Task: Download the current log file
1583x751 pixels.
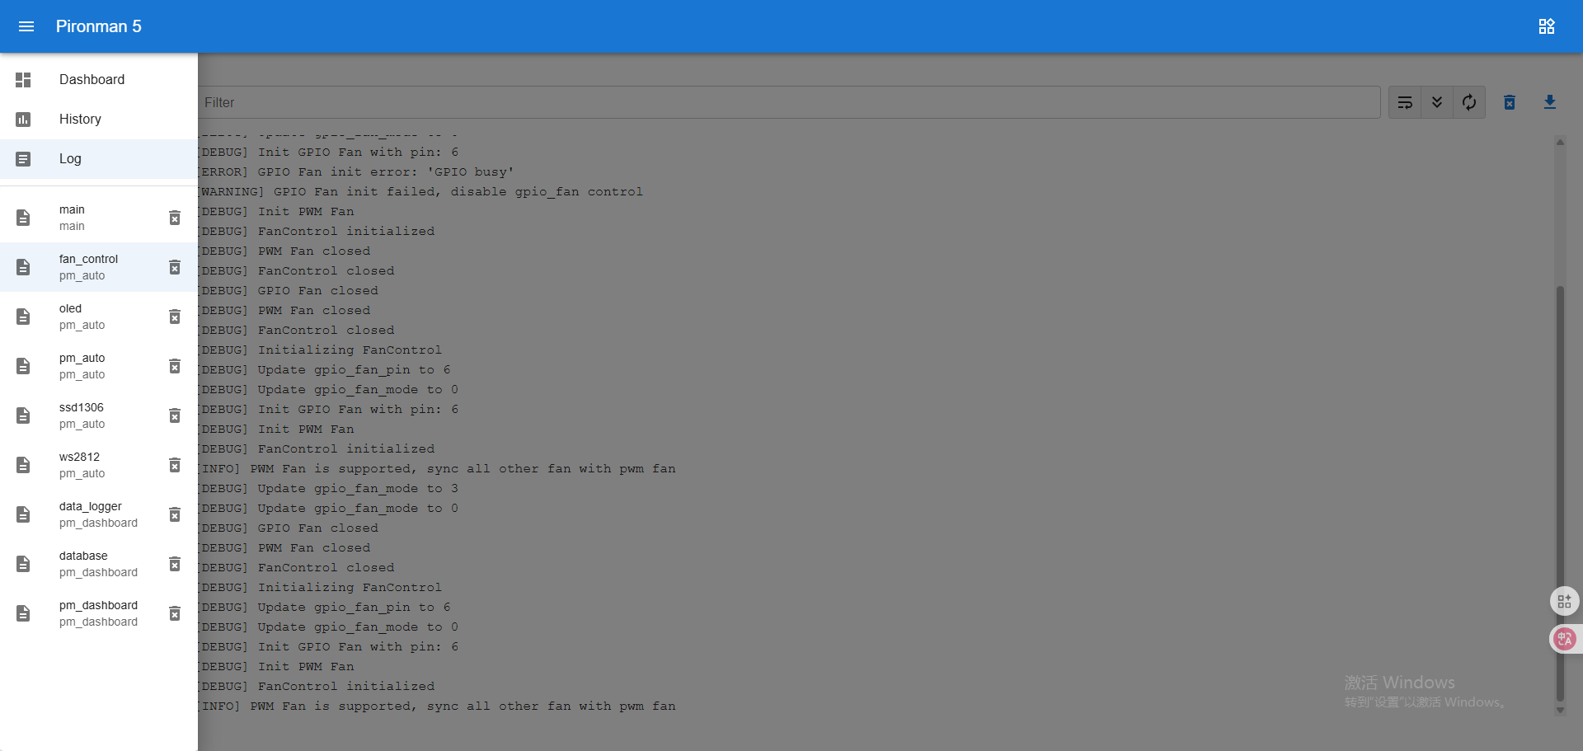Action: tap(1550, 102)
